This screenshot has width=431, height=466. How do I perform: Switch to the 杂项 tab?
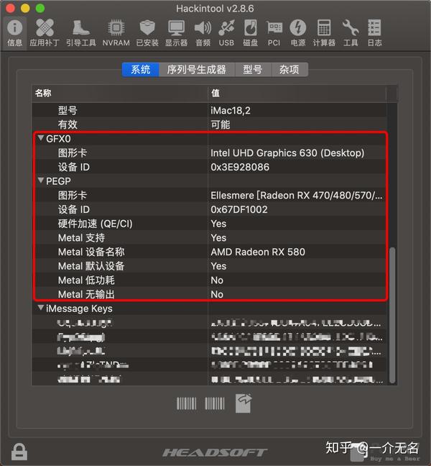click(x=289, y=70)
